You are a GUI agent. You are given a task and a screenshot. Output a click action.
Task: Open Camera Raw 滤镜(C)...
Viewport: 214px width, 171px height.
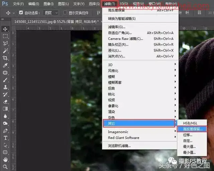[x=140, y=39]
